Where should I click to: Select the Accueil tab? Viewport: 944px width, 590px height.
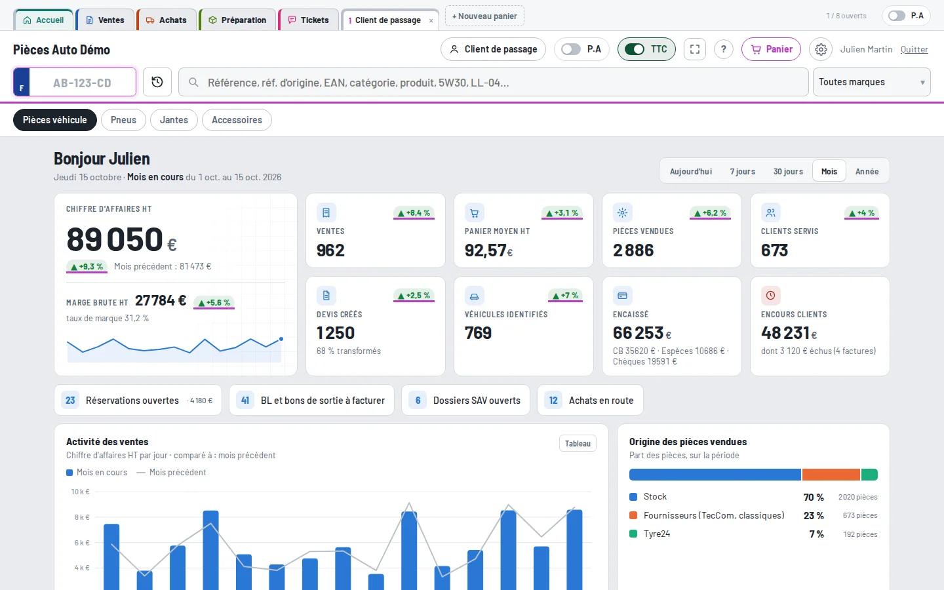[x=43, y=20]
